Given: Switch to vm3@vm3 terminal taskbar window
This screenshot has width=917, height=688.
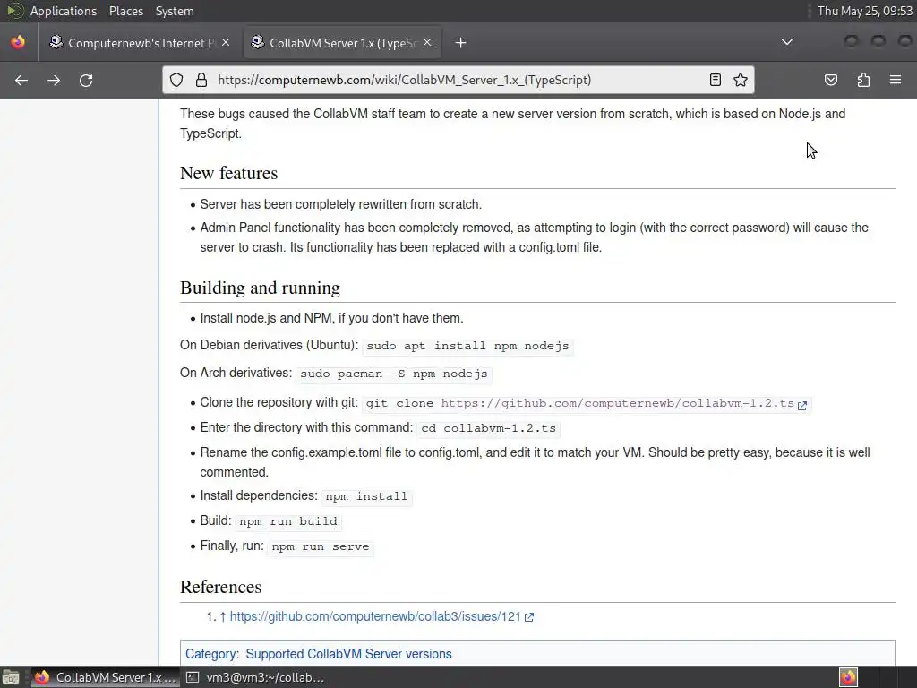Looking at the screenshot, I should [255, 677].
